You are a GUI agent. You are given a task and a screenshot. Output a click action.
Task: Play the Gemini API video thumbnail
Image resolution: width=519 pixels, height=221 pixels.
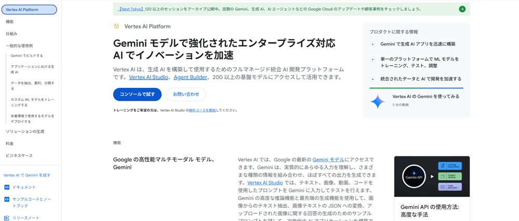pos(432,176)
